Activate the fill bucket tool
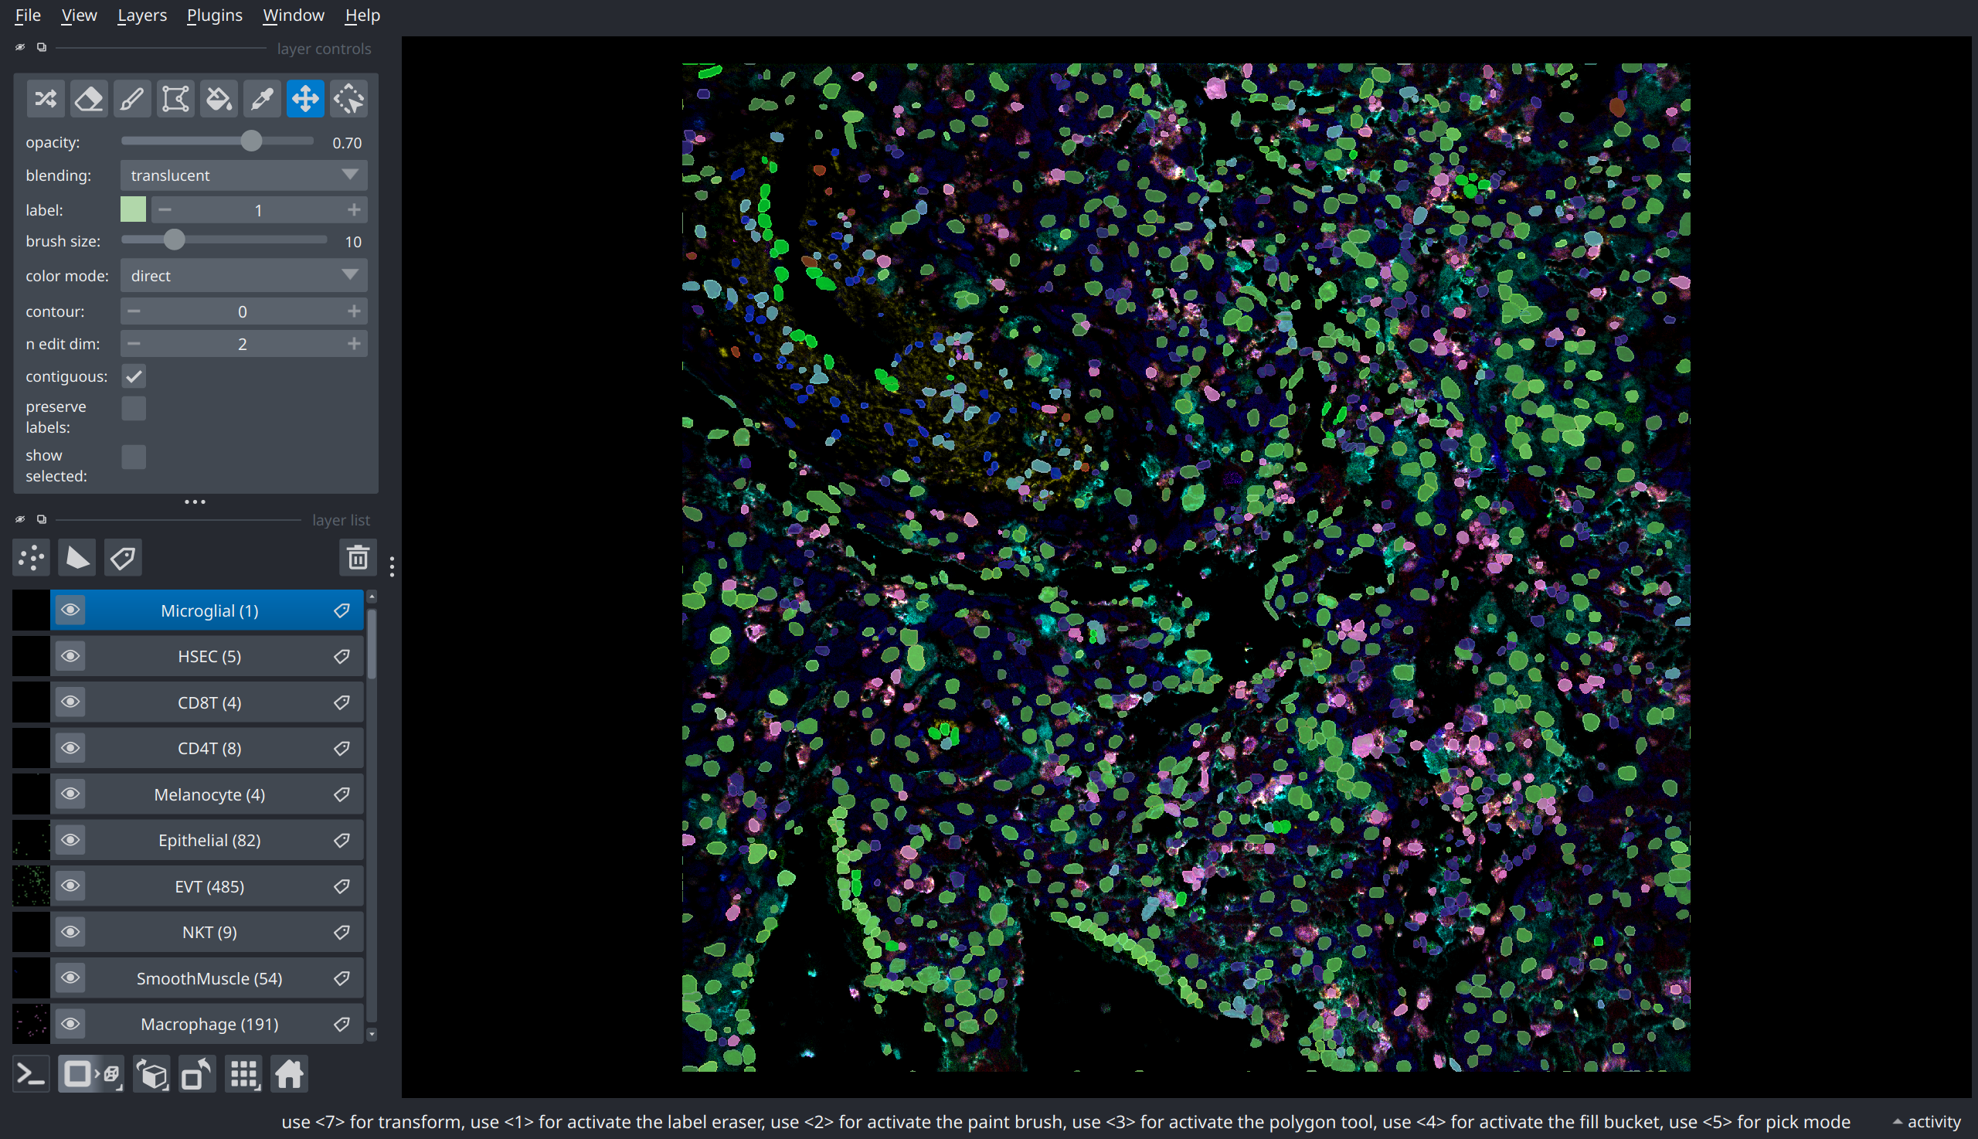Screen dimensions: 1978x1139 [x=219, y=99]
